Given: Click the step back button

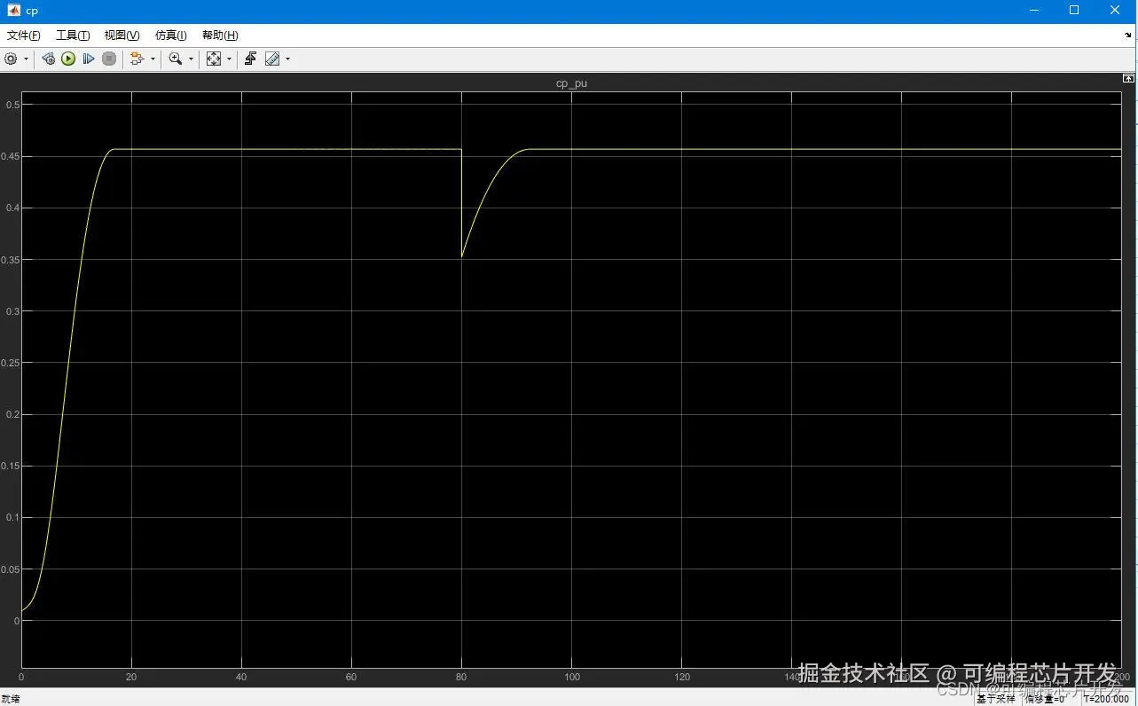Looking at the screenshot, I should tap(49, 59).
